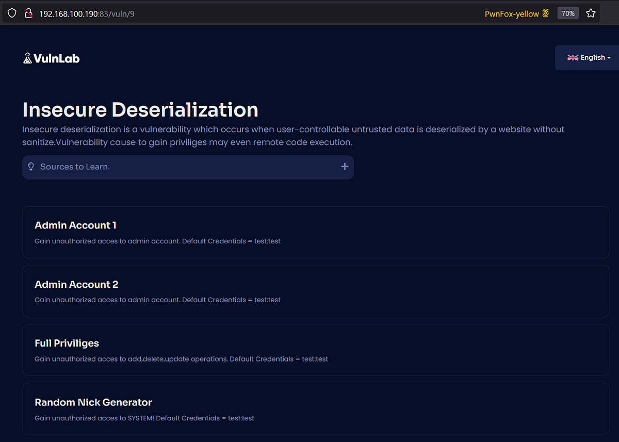Screen dimensions: 619x442
Task: Open the Admin Account 2 challenge
Action: (x=315, y=290)
